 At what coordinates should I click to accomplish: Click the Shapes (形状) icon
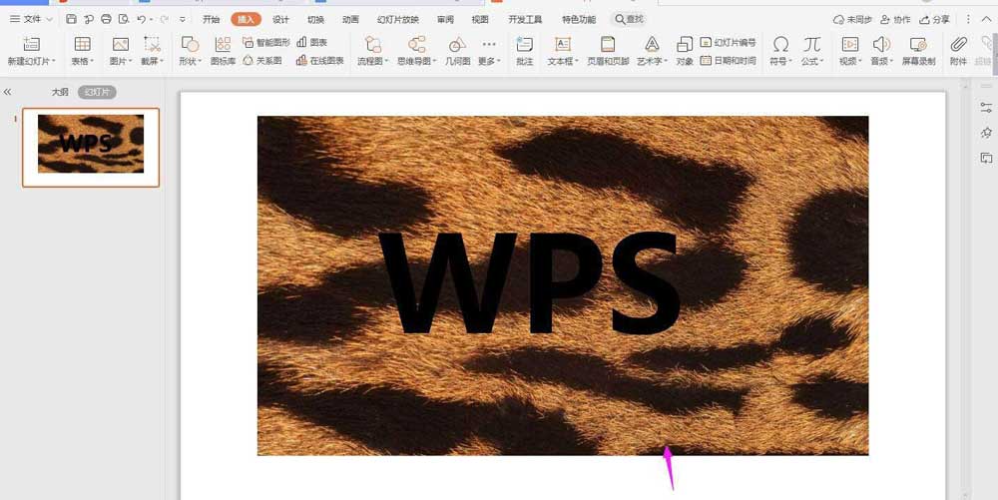click(190, 44)
